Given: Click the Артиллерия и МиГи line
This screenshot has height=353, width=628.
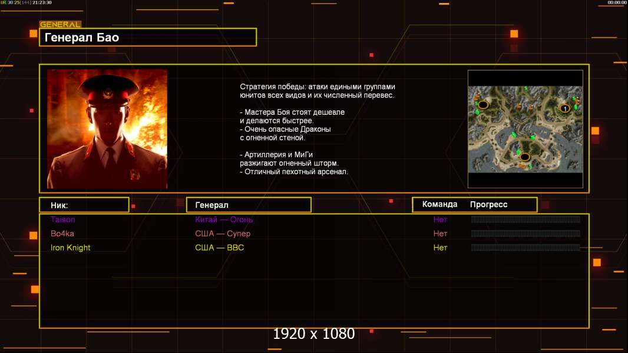Looking at the screenshot, I should click(276, 155).
